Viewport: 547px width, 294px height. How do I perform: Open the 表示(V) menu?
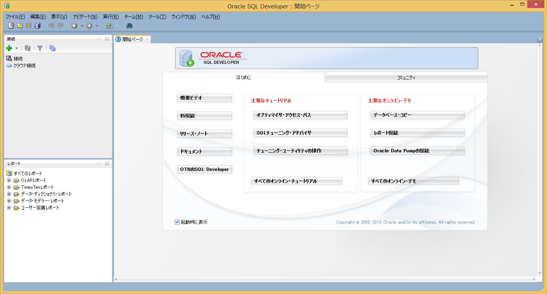click(59, 17)
